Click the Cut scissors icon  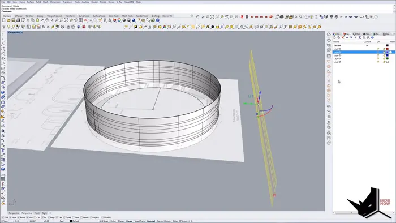coord(28,20)
